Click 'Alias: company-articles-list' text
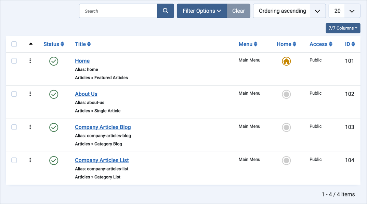The height and width of the screenshot is (204, 367). 102,169
